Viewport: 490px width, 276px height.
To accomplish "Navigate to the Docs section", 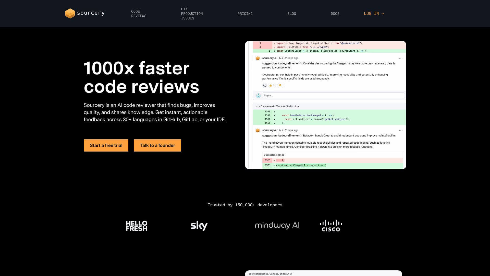I will pyautogui.click(x=335, y=14).
